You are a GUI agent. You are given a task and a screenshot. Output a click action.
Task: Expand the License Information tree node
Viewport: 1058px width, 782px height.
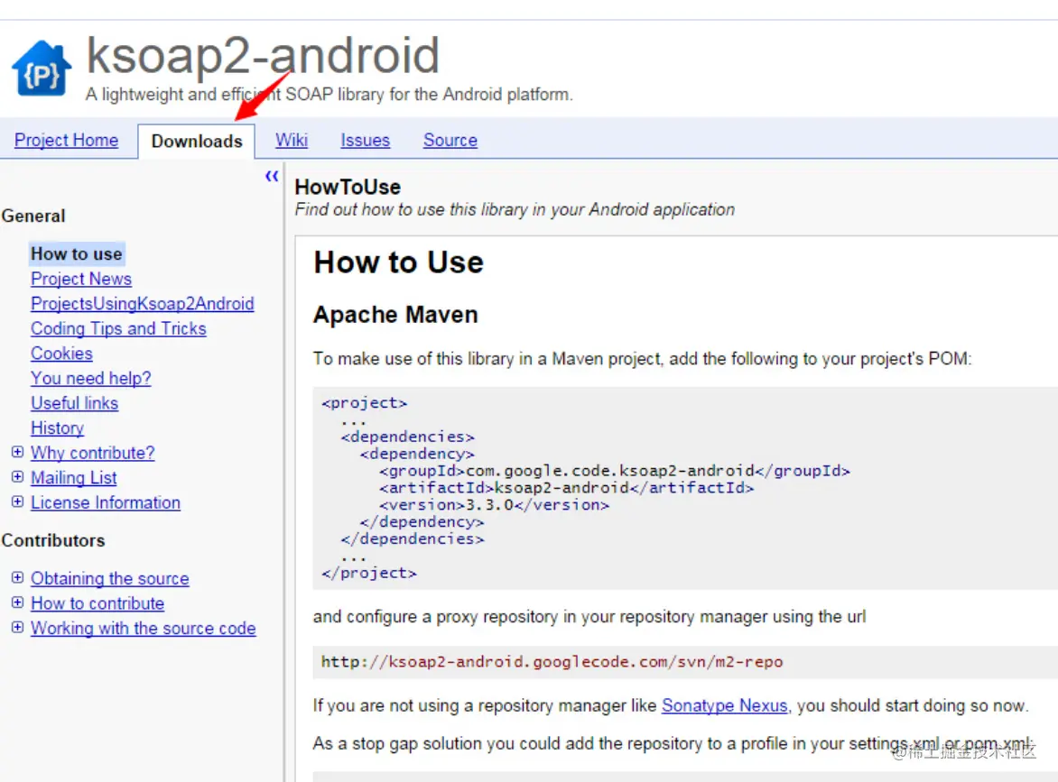(17, 501)
